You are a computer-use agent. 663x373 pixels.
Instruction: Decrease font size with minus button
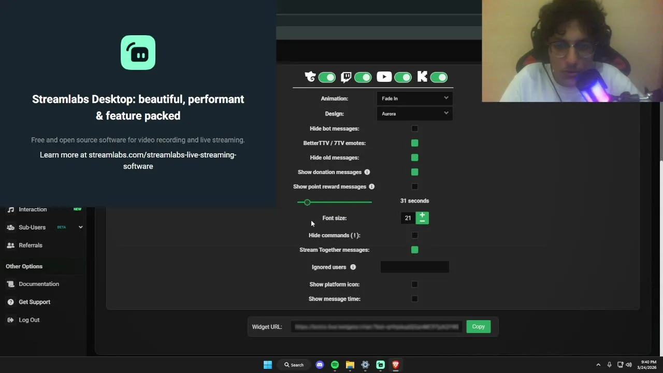click(422, 221)
